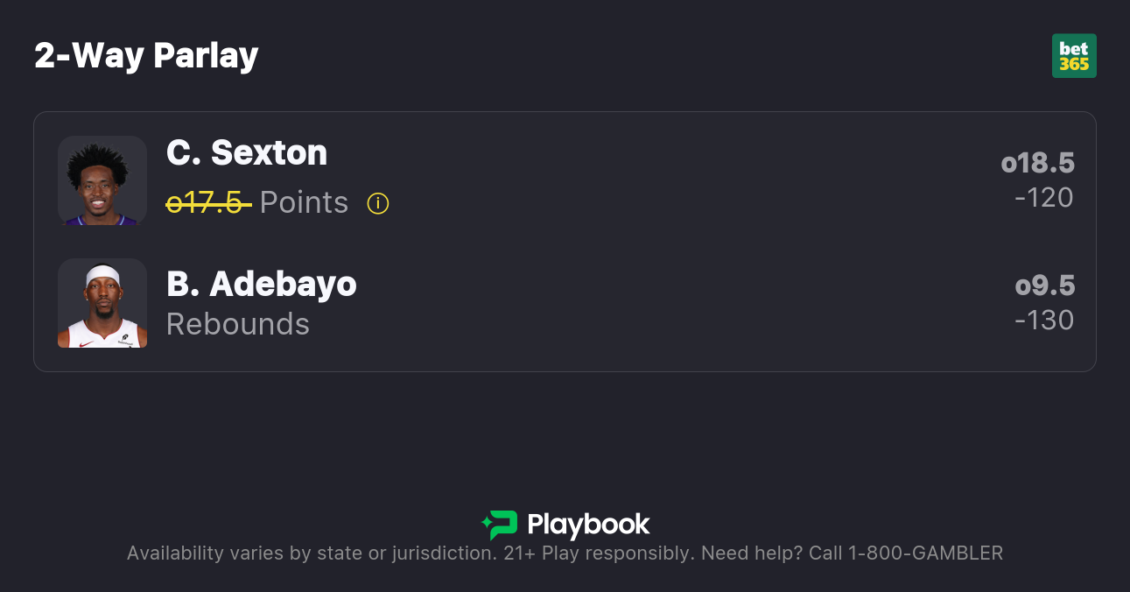Click the yellow info icon beside Points
Viewport: 1130px width, 592px height.
click(377, 204)
